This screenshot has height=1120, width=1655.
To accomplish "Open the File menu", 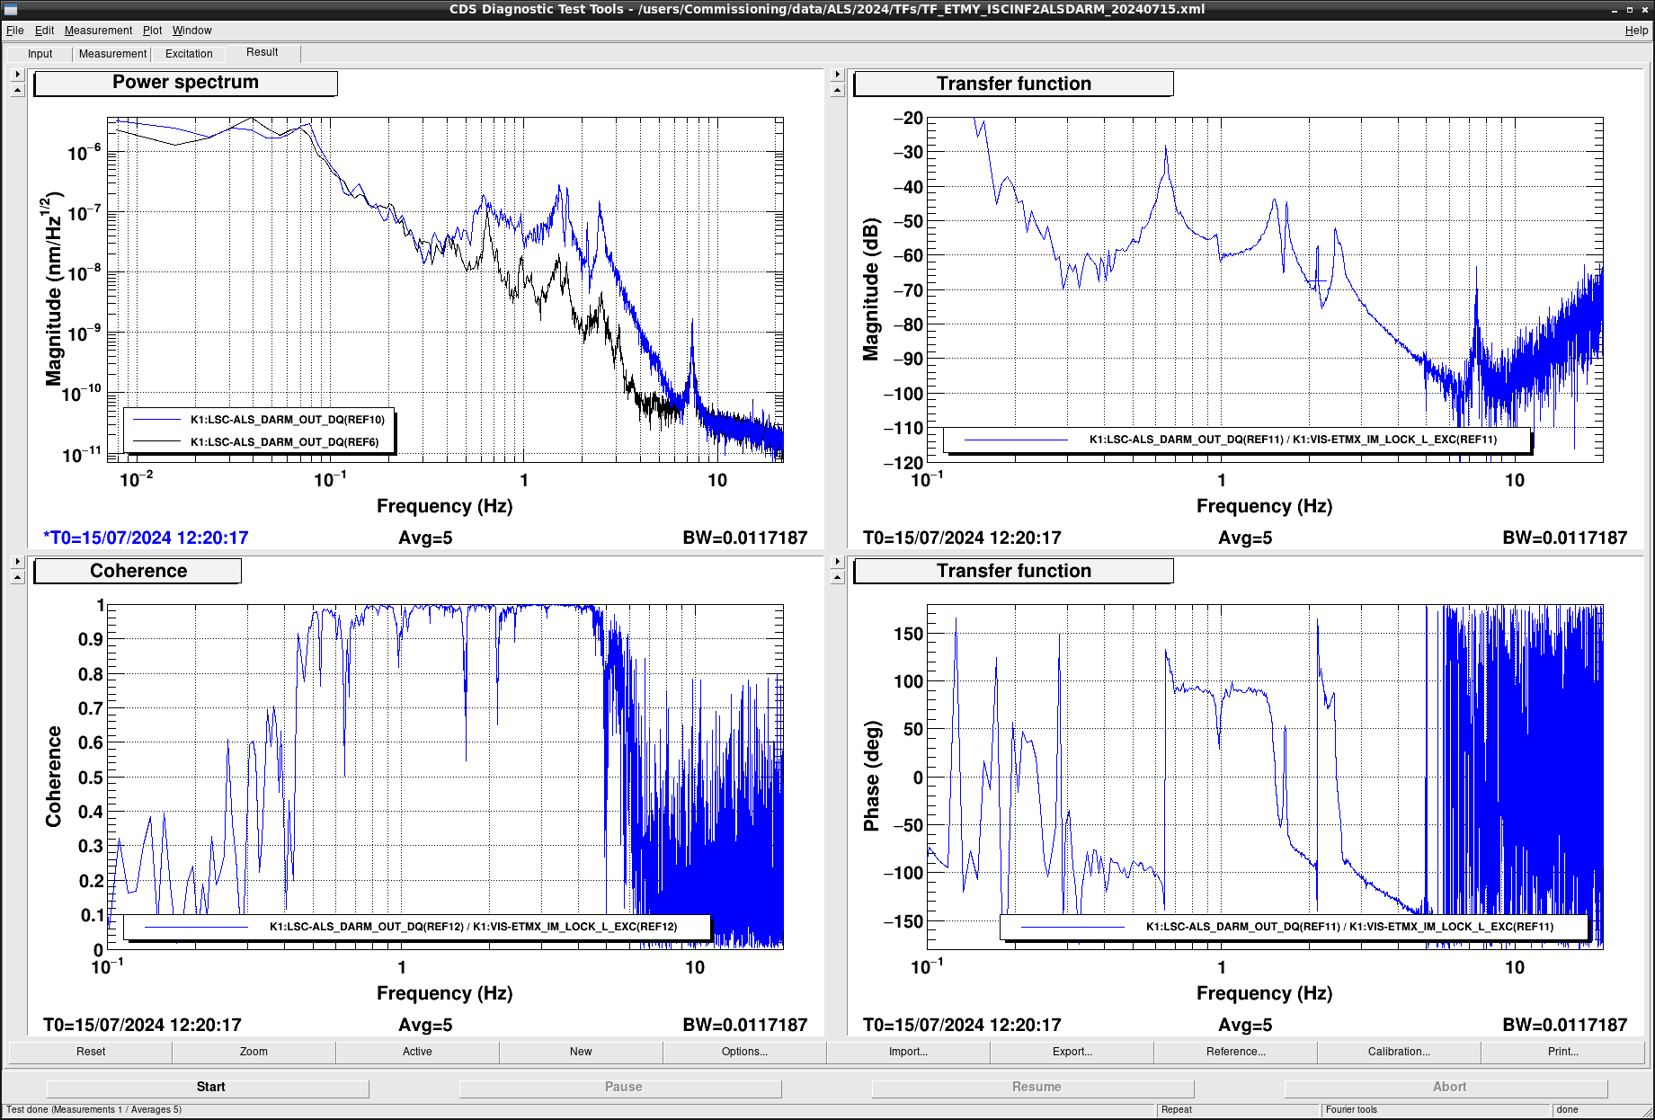I will click(15, 31).
